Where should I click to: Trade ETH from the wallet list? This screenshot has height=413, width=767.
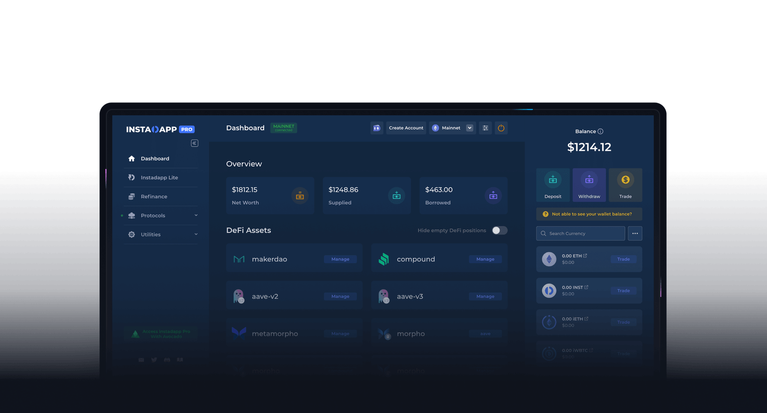coord(624,259)
